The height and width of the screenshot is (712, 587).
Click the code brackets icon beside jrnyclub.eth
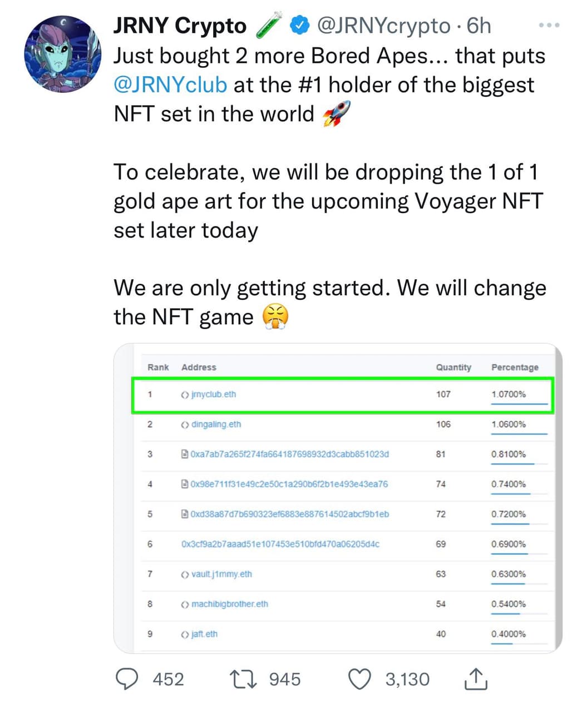[185, 394]
